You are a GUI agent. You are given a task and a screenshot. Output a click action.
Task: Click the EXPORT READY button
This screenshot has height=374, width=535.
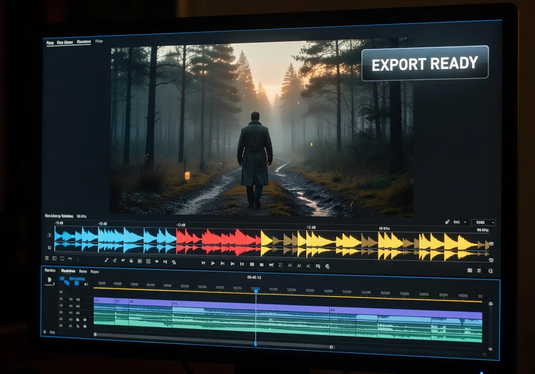coord(425,63)
